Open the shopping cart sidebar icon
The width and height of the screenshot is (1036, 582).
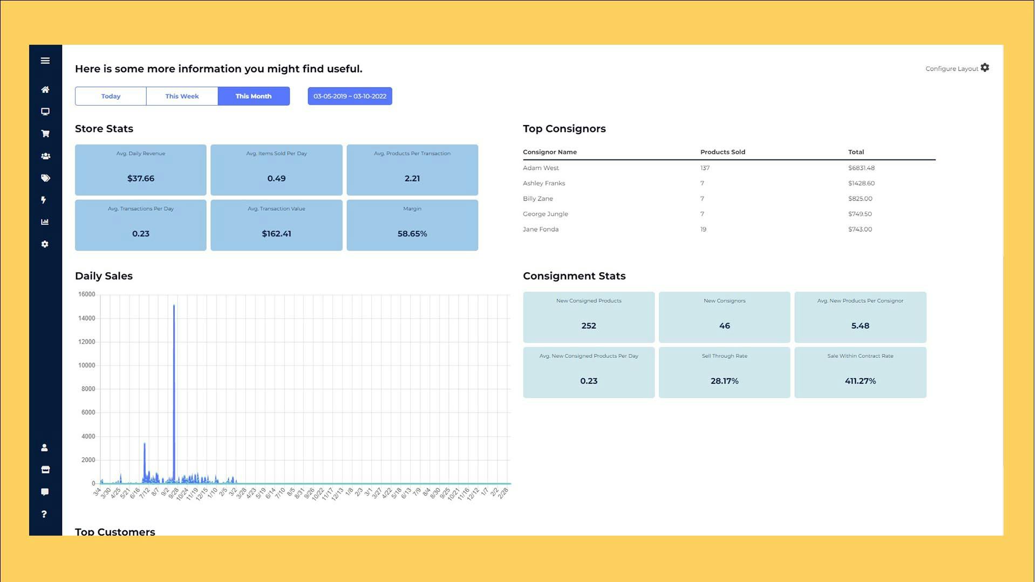[45, 134]
